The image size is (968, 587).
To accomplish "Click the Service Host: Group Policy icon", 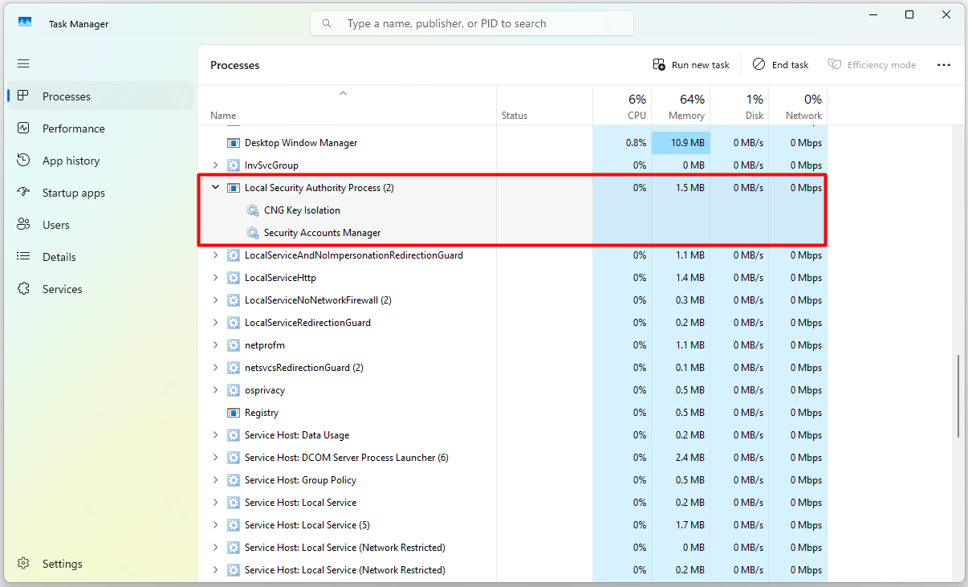I will (x=234, y=480).
